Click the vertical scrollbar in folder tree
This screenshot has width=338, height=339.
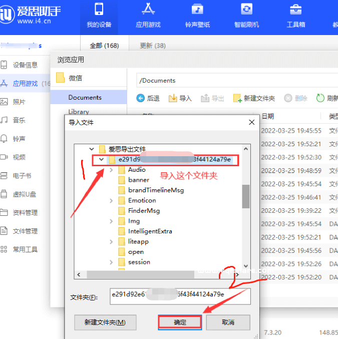point(245,196)
